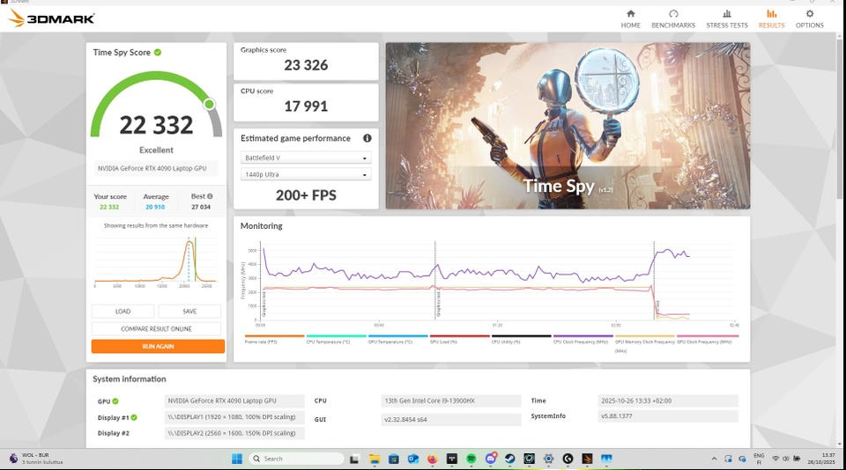Viewport: 846px width, 470px height.
Task: Toggle the CPU Clock Frequency legend series
Action: tap(583, 339)
